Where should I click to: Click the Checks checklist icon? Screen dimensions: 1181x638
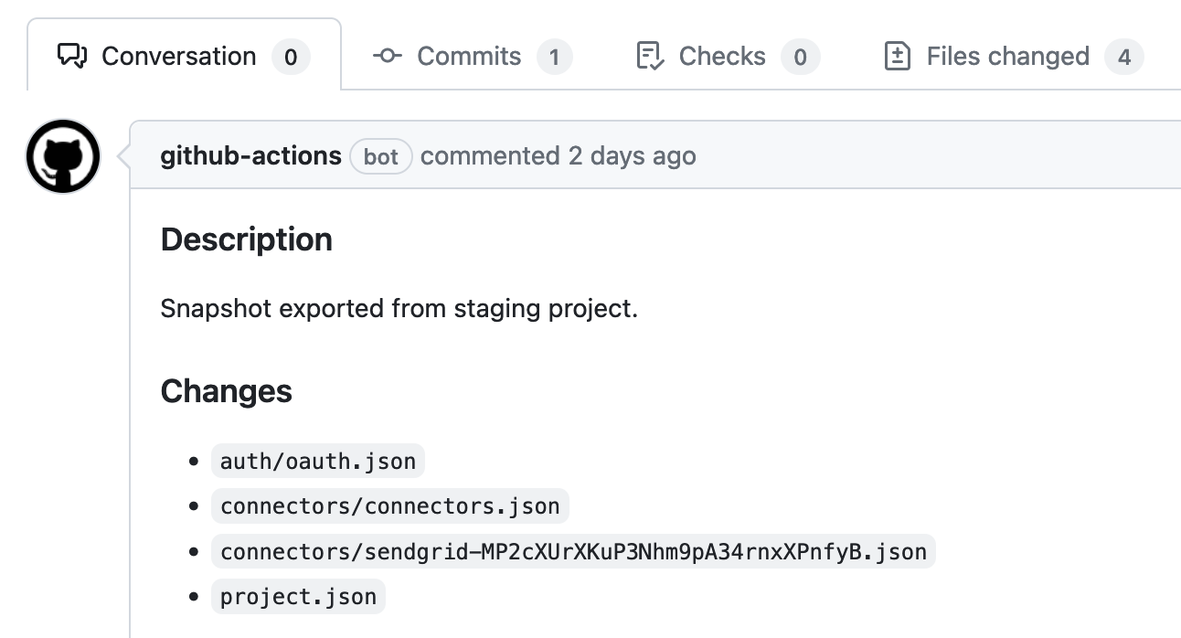[649, 56]
